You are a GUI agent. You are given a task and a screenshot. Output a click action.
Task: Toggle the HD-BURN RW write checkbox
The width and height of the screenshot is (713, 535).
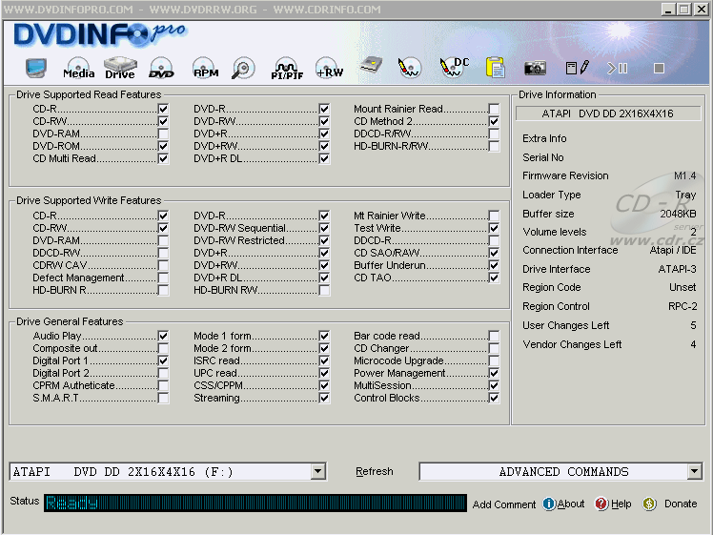pos(324,290)
